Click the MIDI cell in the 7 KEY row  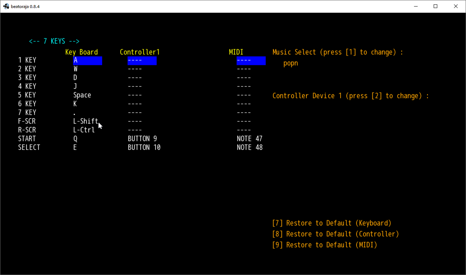coord(244,113)
